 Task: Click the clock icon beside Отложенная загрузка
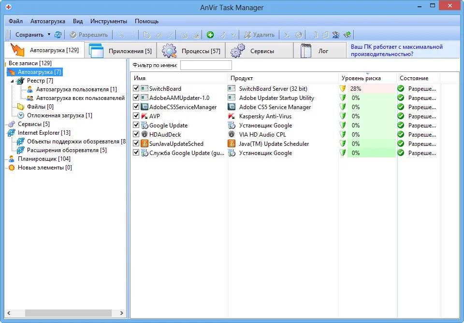pos(21,115)
